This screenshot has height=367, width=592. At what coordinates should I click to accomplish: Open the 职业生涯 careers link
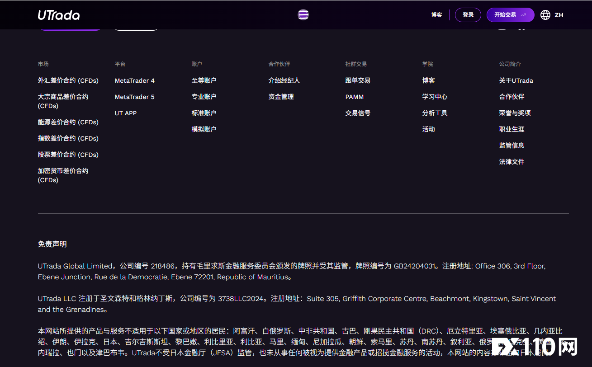(x=512, y=129)
